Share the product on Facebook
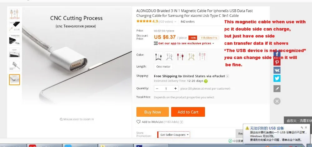This screenshot has height=147, width=312. click(x=277, y=54)
